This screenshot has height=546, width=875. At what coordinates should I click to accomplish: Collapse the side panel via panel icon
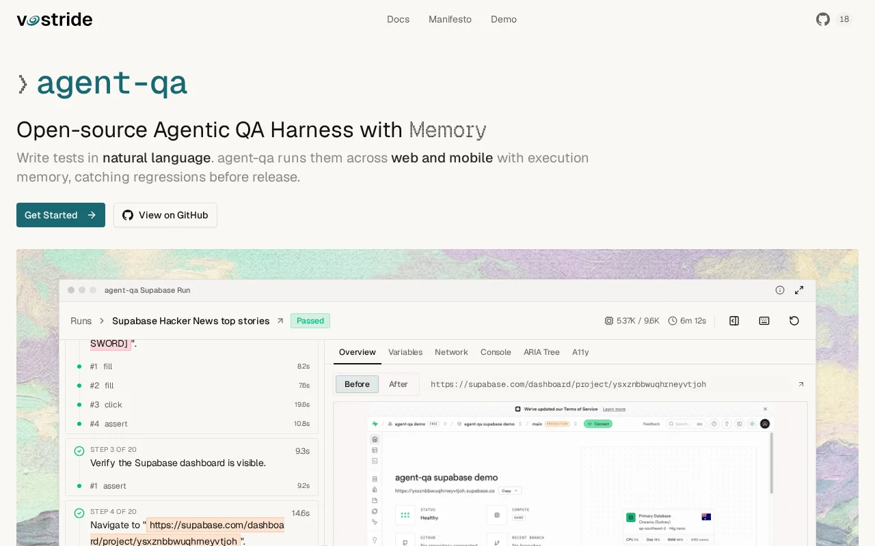(x=734, y=321)
